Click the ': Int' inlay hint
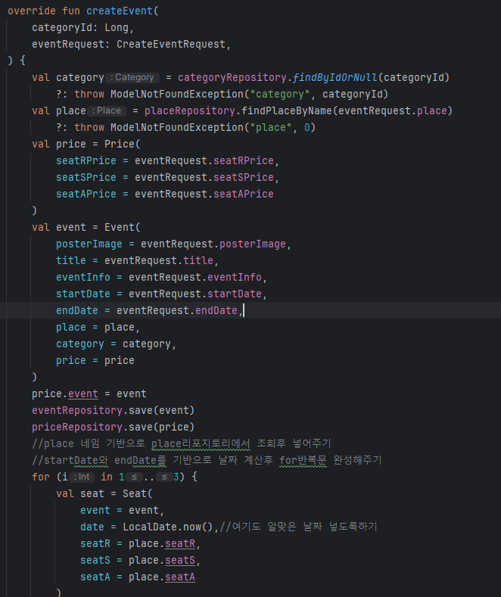The width and height of the screenshot is (501, 597). 82,477
